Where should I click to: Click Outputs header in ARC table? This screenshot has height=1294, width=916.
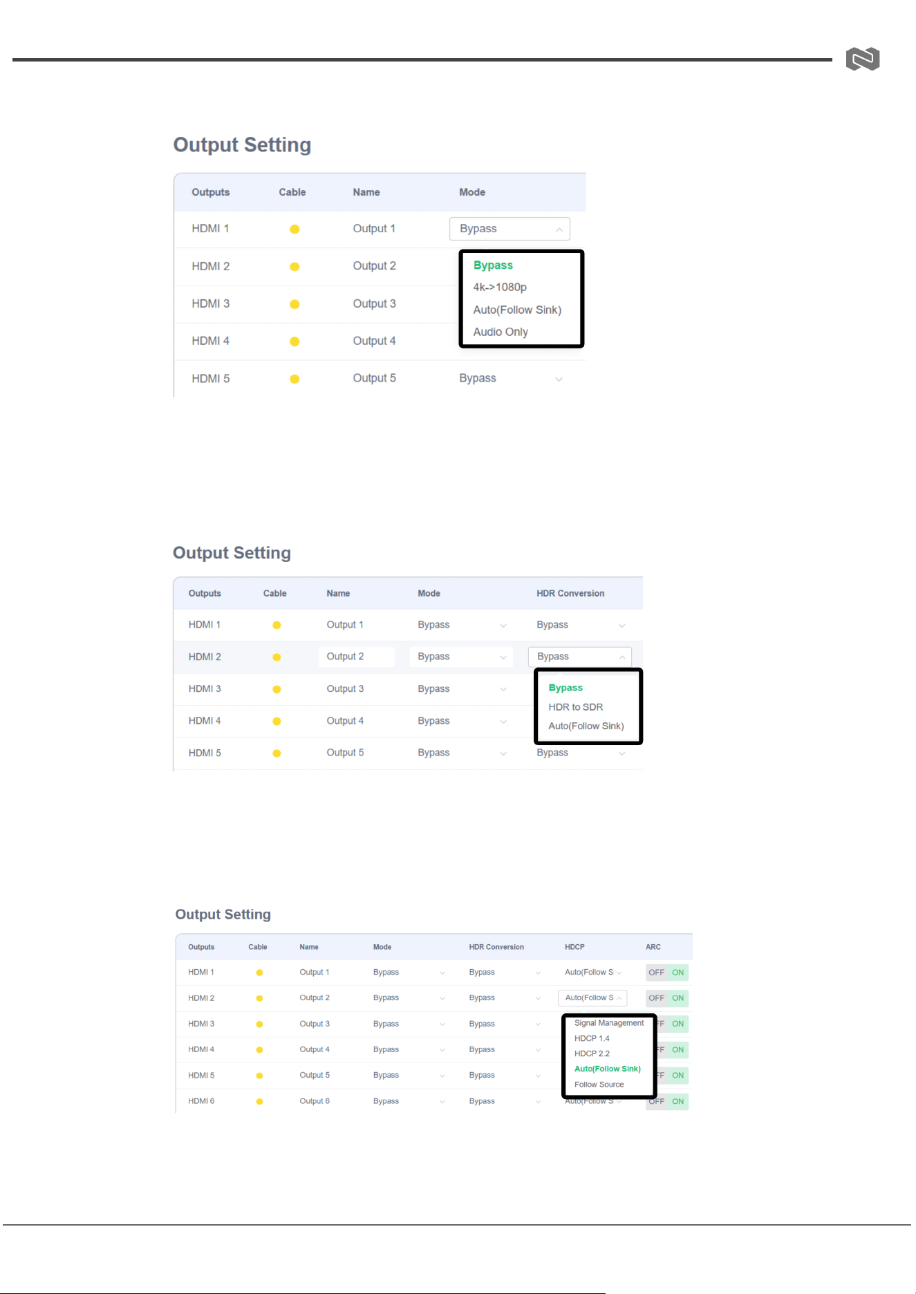coord(201,948)
